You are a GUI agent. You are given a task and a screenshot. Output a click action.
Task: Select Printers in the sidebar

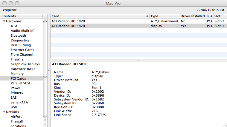[17, 93]
